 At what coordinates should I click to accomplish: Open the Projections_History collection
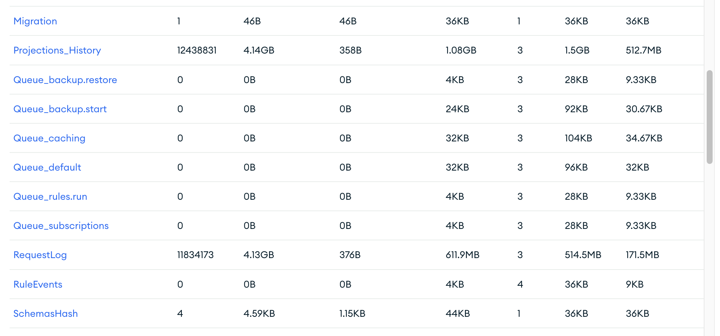(57, 50)
